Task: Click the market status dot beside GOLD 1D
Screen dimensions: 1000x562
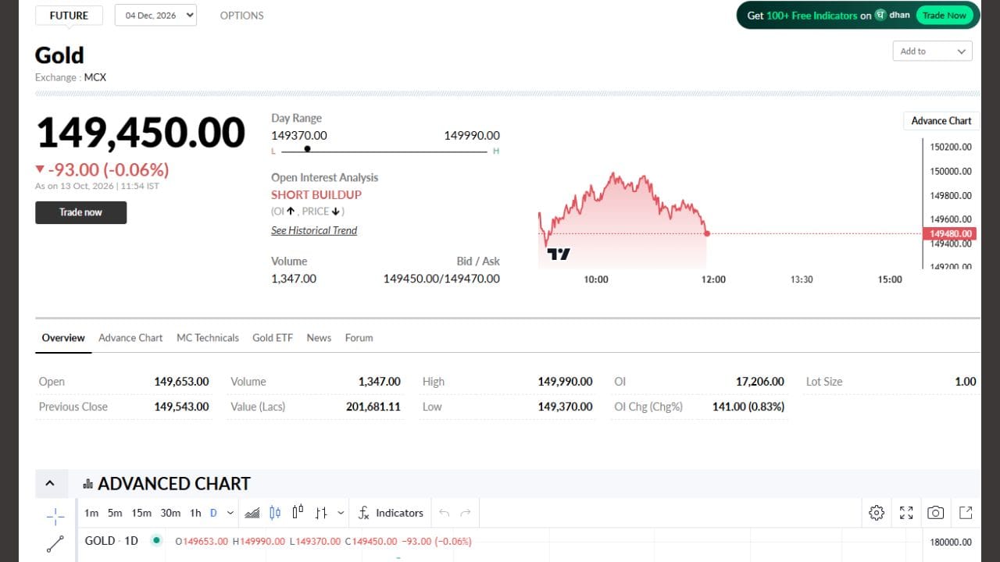Action: 156,540
